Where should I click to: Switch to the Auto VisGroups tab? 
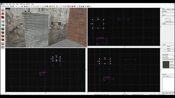[x=168, y=76]
